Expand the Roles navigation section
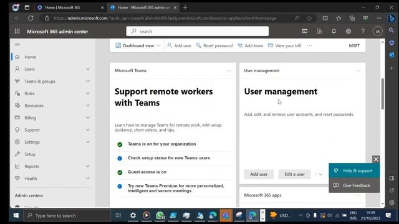This screenshot has height=224, width=399. point(88,93)
